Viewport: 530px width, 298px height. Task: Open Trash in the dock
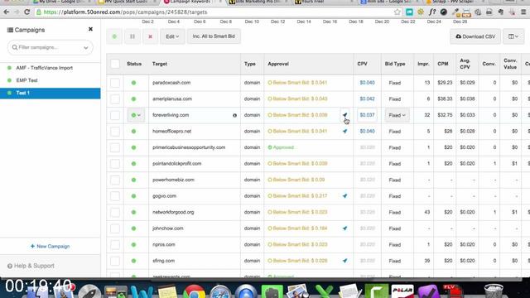coord(494,291)
